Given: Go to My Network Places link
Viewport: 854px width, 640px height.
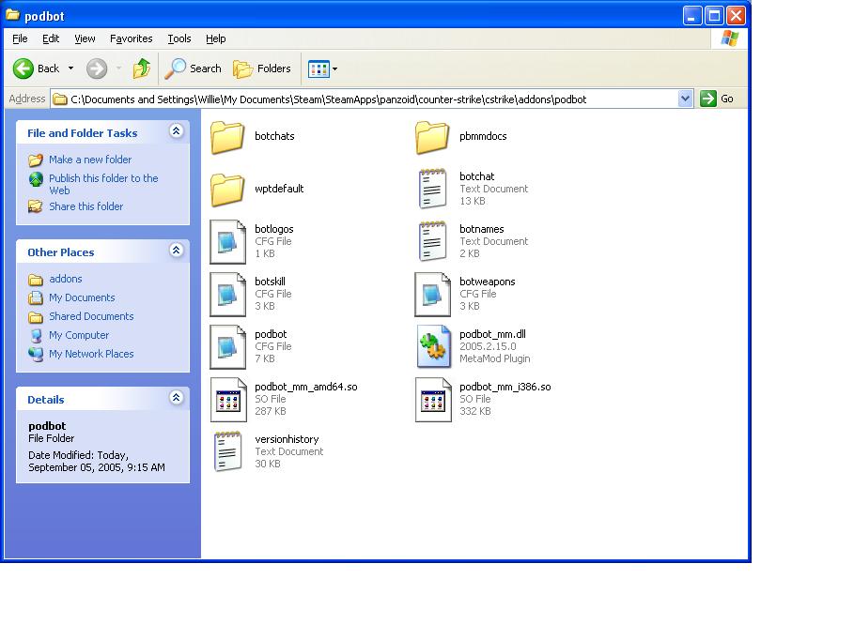Looking at the screenshot, I should (91, 354).
